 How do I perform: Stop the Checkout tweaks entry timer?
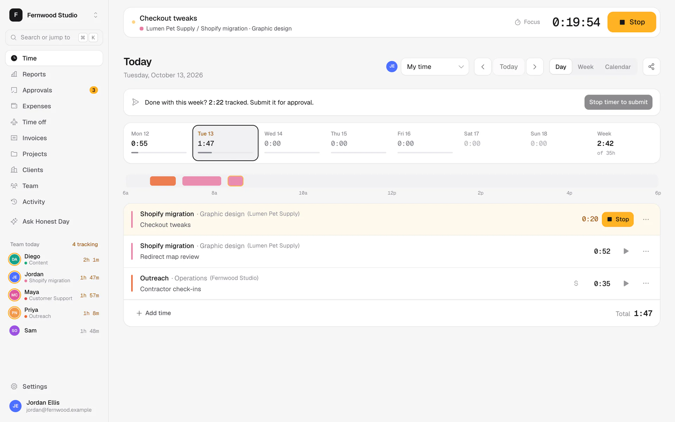(x=617, y=219)
